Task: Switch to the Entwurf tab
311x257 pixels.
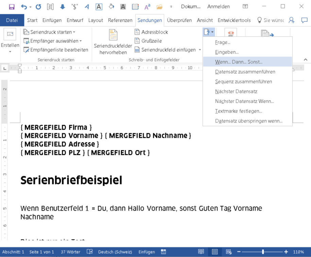Action: coord(75,20)
